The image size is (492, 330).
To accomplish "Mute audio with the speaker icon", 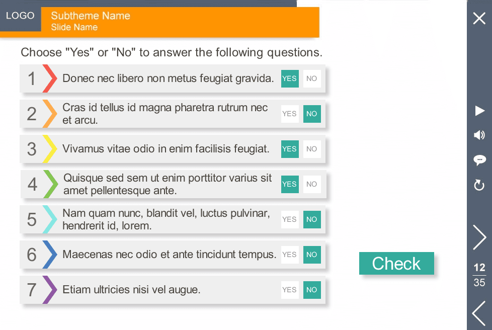I will click(x=479, y=135).
